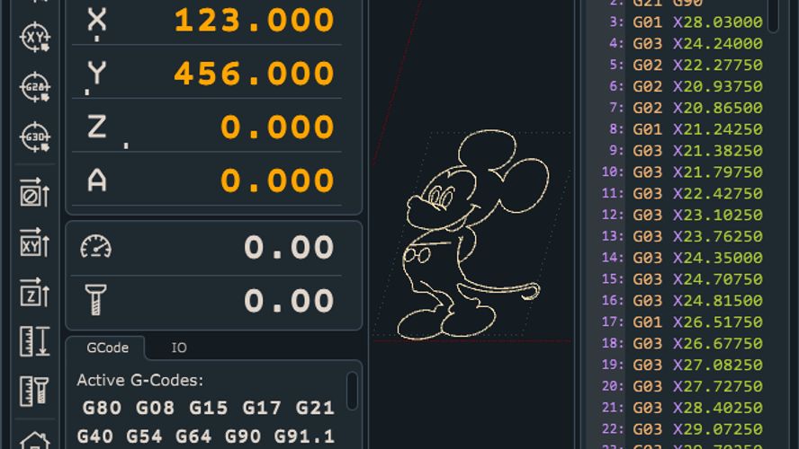Click the X axis position value 123.000

point(254,20)
